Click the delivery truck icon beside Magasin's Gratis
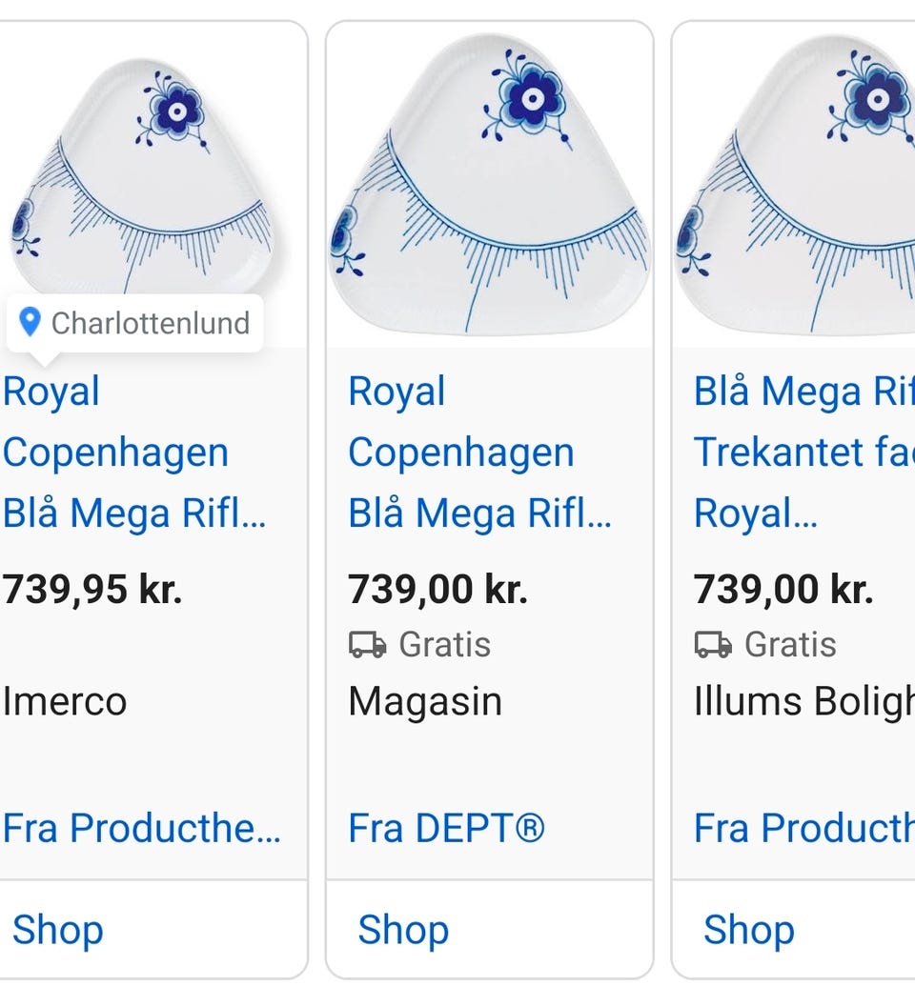Viewport: 915px width, 986px height. pyautogui.click(x=367, y=645)
